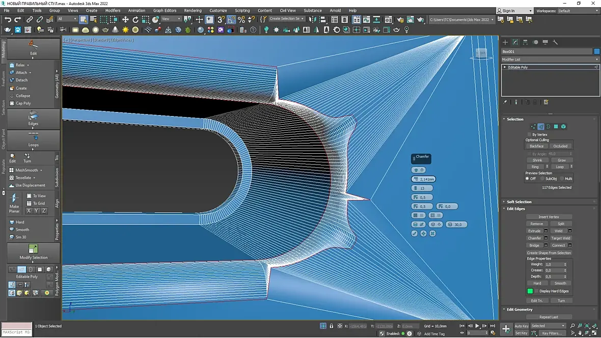Select the SubObj preview selection radio
Screen dimensions: 601x338
point(542,179)
